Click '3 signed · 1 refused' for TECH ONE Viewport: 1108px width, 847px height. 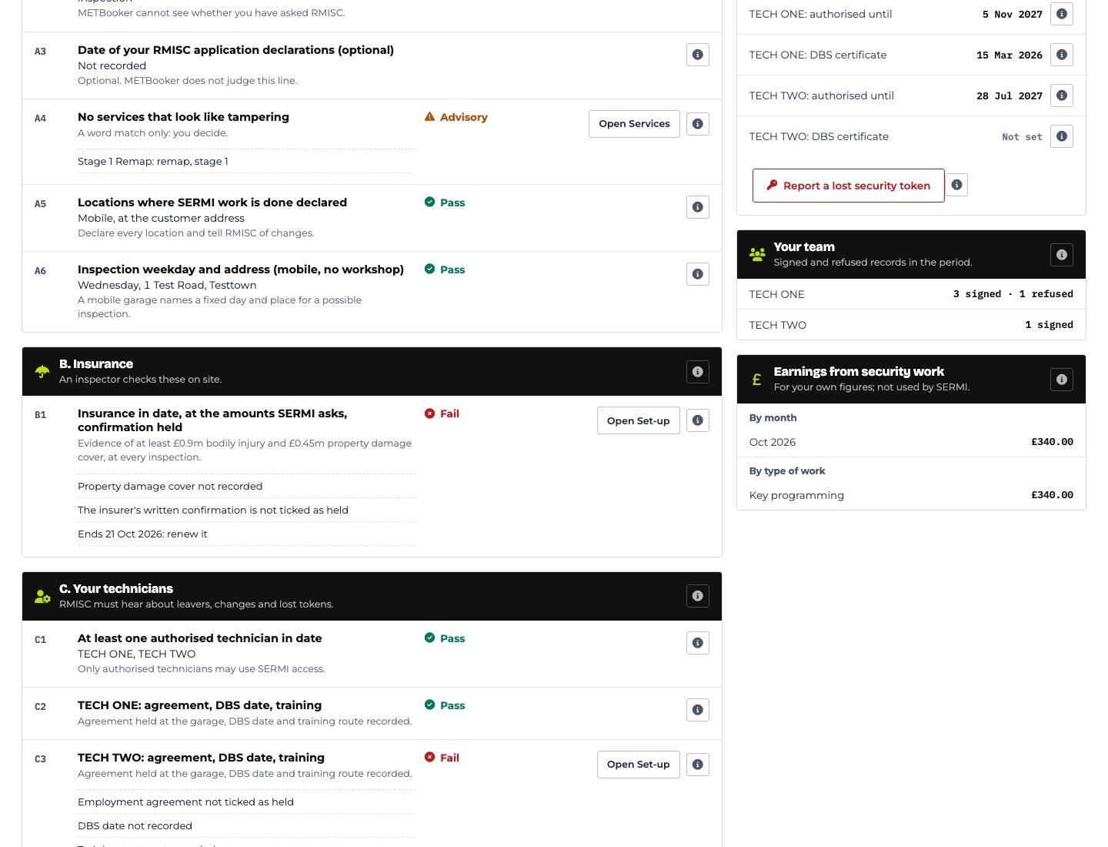[x=1013, y=294]
